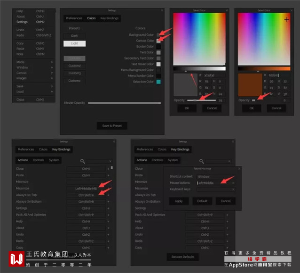Screen dimensions: 300x273
Task: Switch to System sub-tab in left Key Bindings window
Action: (54, 160)
